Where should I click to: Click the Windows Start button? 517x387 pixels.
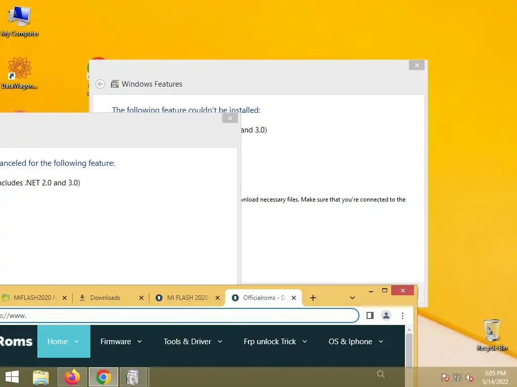[x=12, y=377]
